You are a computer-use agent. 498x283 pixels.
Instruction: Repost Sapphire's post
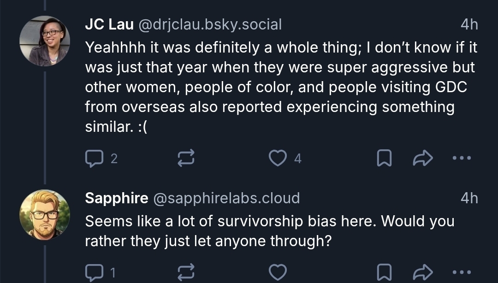[x=186, y=272]
